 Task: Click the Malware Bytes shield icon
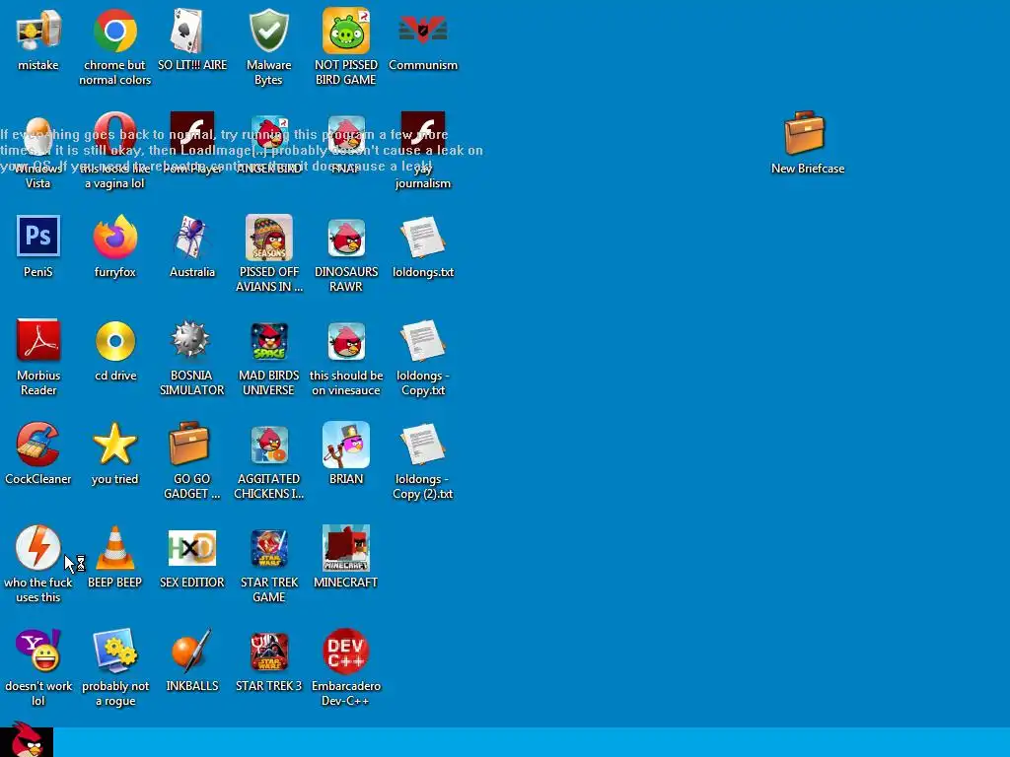coord(268,31)
